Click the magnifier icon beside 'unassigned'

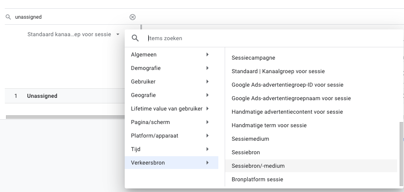click(x=8, y=17)
